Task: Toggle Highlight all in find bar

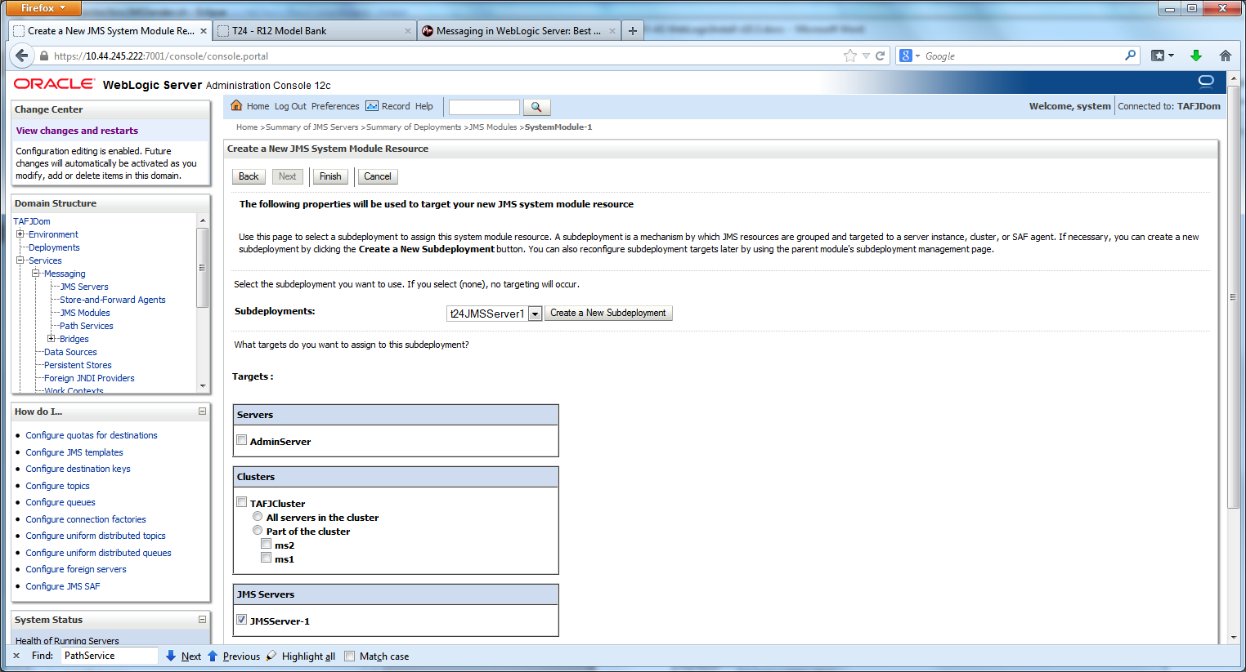Action: [x=301, y=656]
